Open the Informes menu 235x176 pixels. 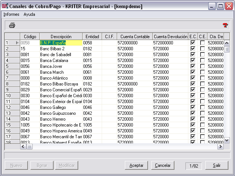[11, 14]
